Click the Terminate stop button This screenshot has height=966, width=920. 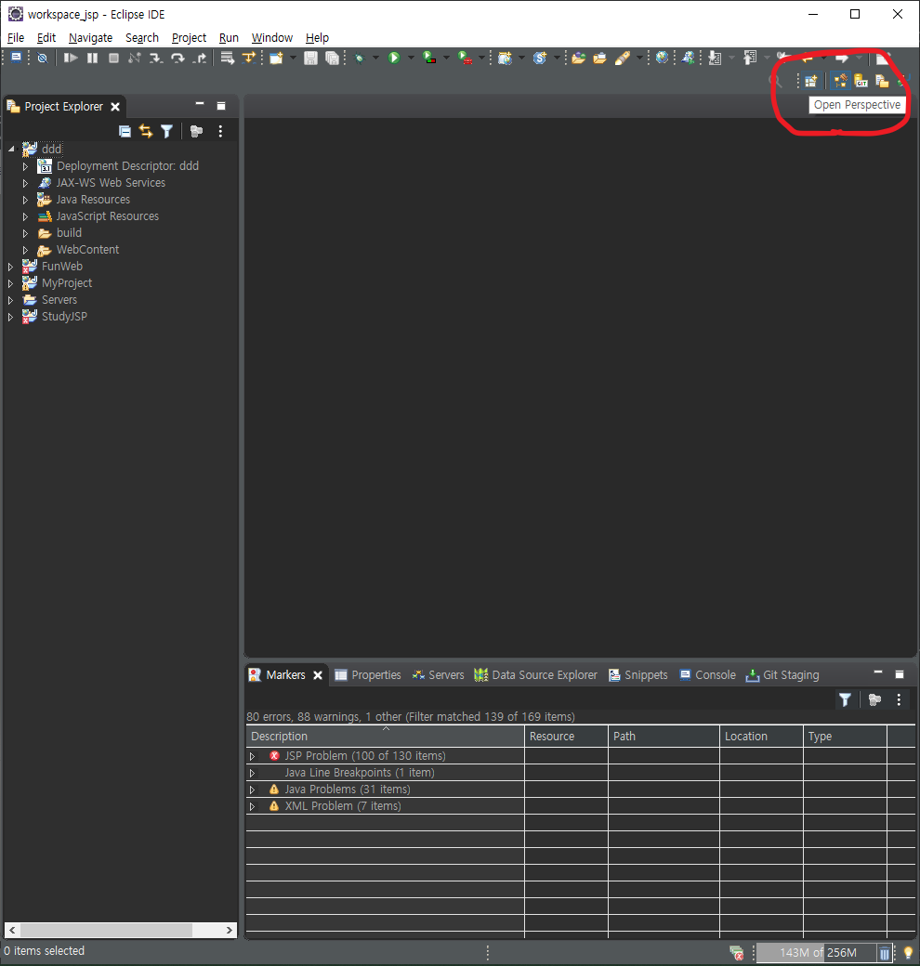point(113,58)
